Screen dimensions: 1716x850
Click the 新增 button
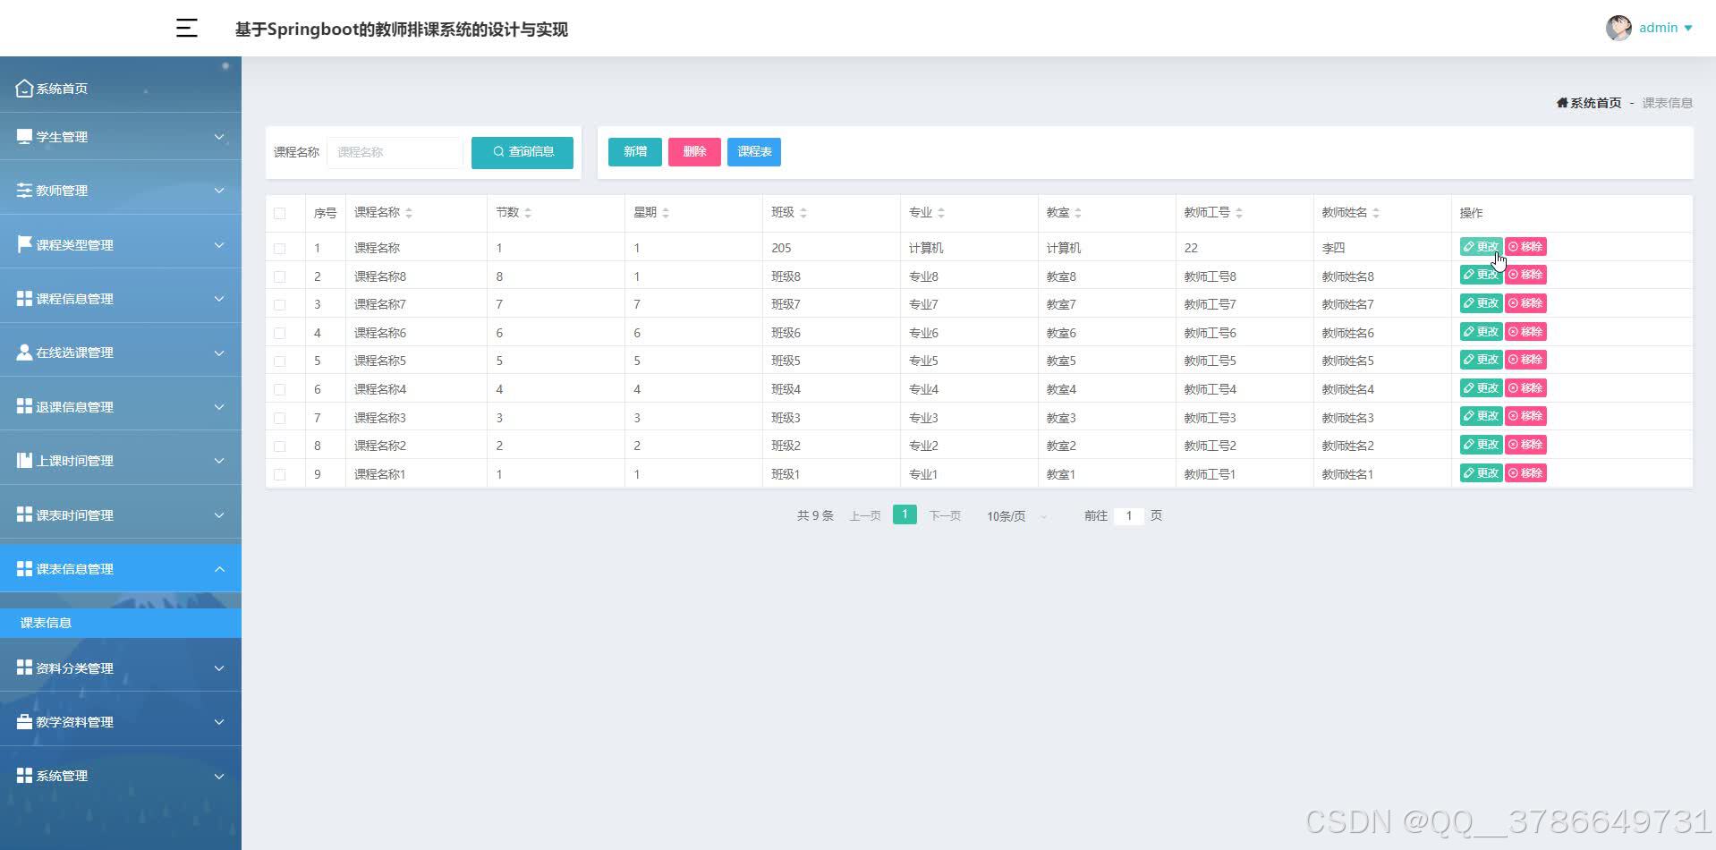tap(634, 151)
